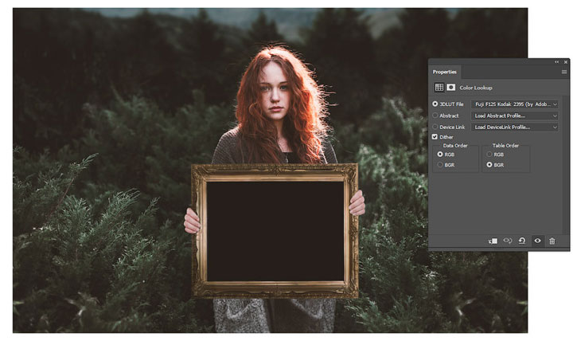Choose RGB under Data Order

coord(440,155)
